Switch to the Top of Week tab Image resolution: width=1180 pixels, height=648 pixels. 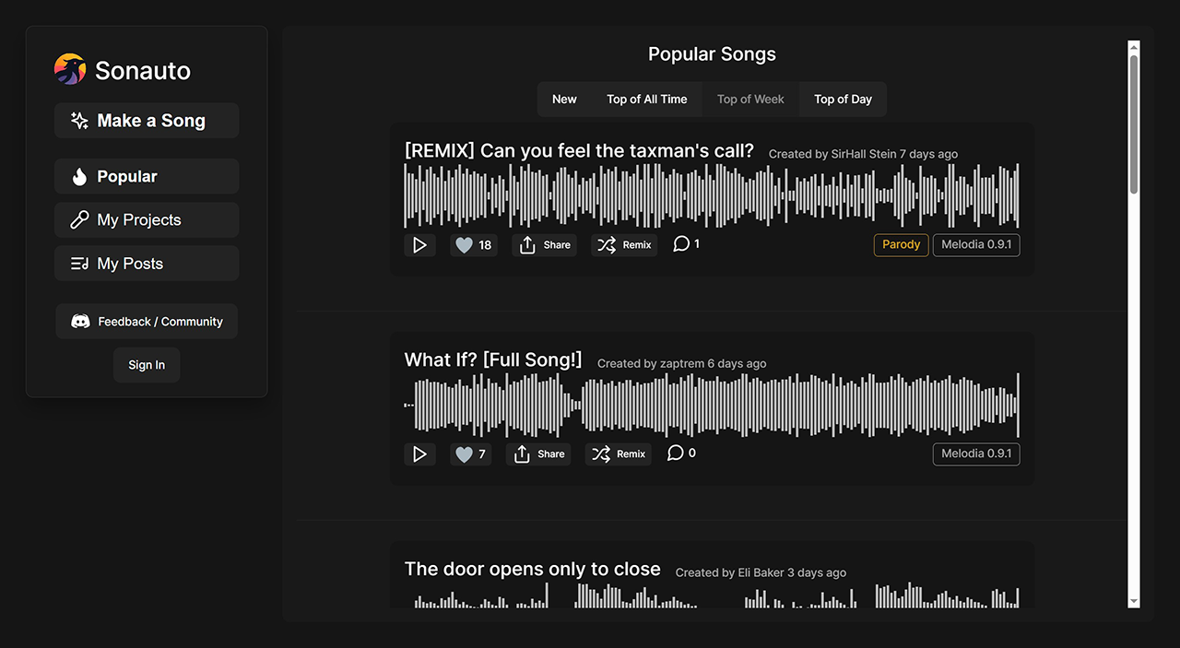[750, 99]
